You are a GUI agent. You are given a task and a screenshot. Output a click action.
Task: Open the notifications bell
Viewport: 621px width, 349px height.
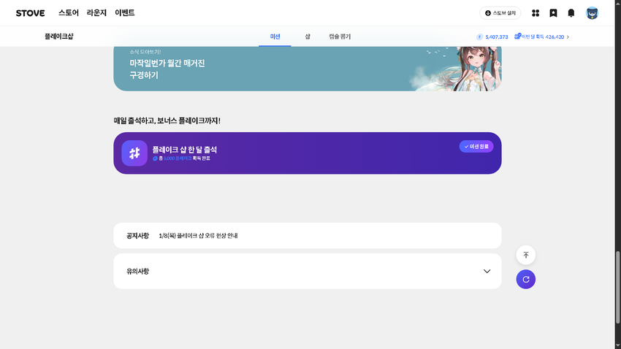tap(571, 13)
